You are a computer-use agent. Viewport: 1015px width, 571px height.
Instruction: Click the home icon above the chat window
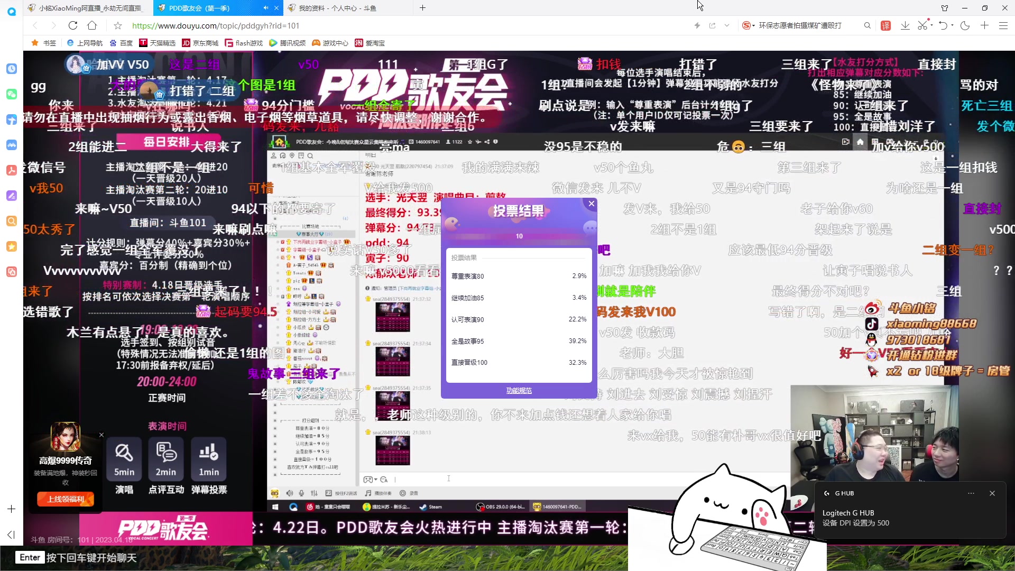click(860, 142)
